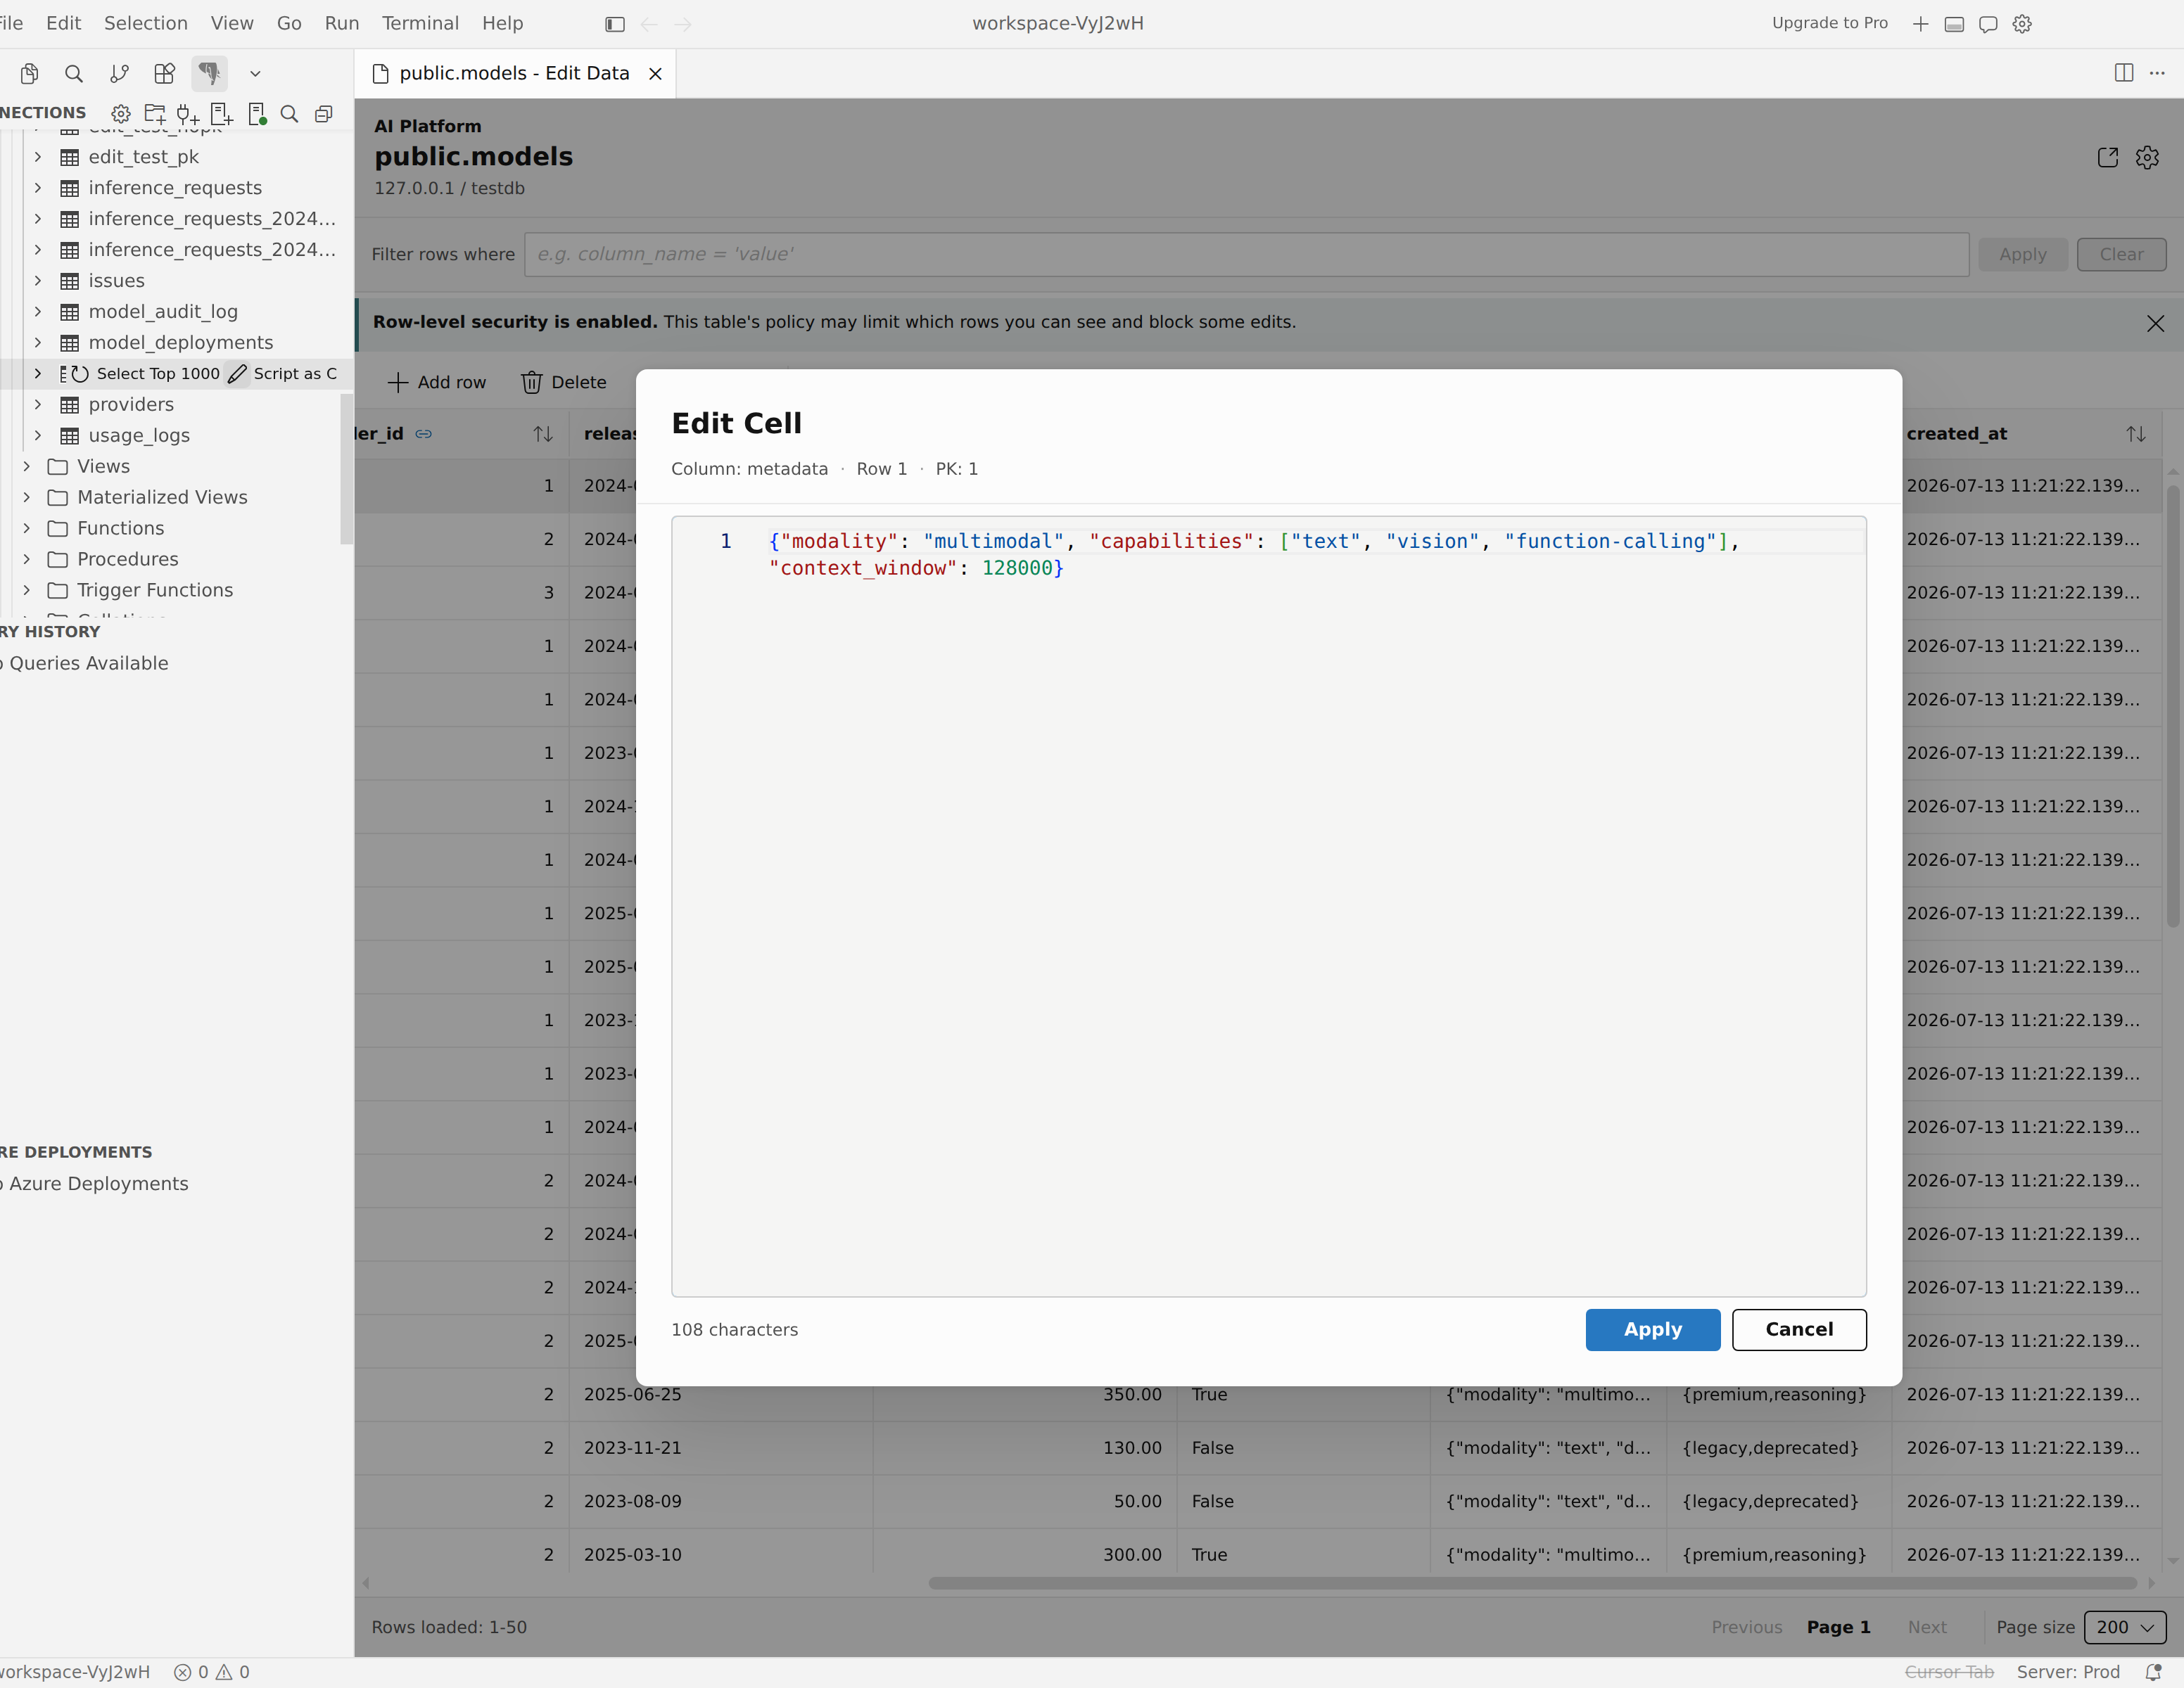2184x1688 pixels.
Task: Search connections magnifier in Connections header
Action: coord(289,114)
